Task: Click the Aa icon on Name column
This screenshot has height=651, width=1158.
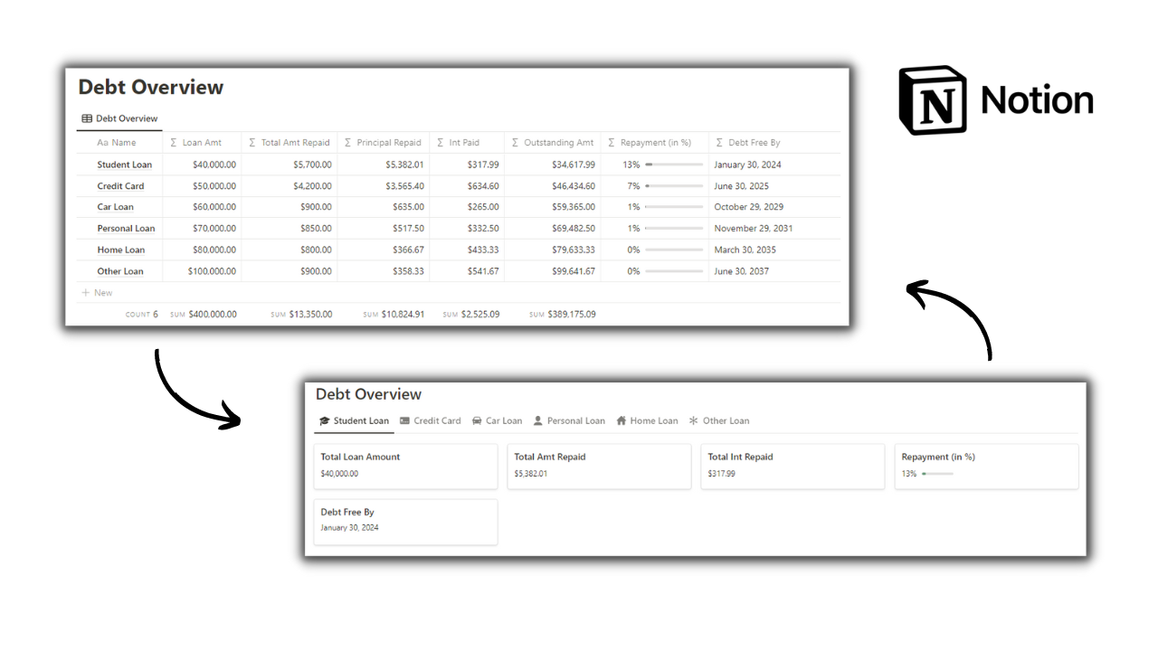Action: coord(102,143)
